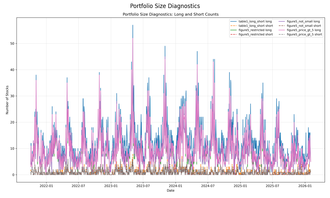Select the x-axis date '2022-01'
The width and height of the screenshot is (330, 198).
tap(46, 186)
